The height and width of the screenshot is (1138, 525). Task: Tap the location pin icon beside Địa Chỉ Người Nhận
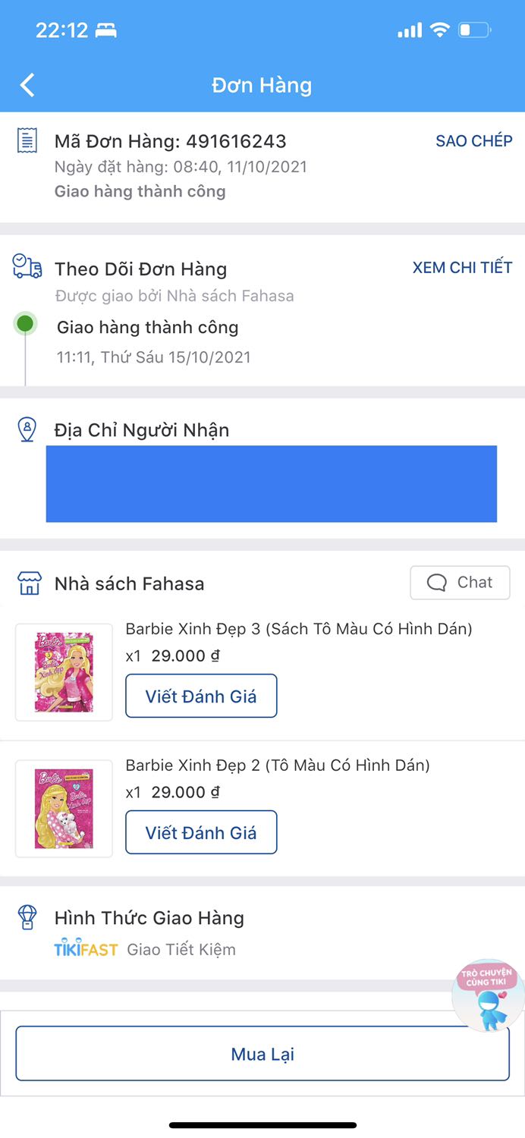pos(27,429)
